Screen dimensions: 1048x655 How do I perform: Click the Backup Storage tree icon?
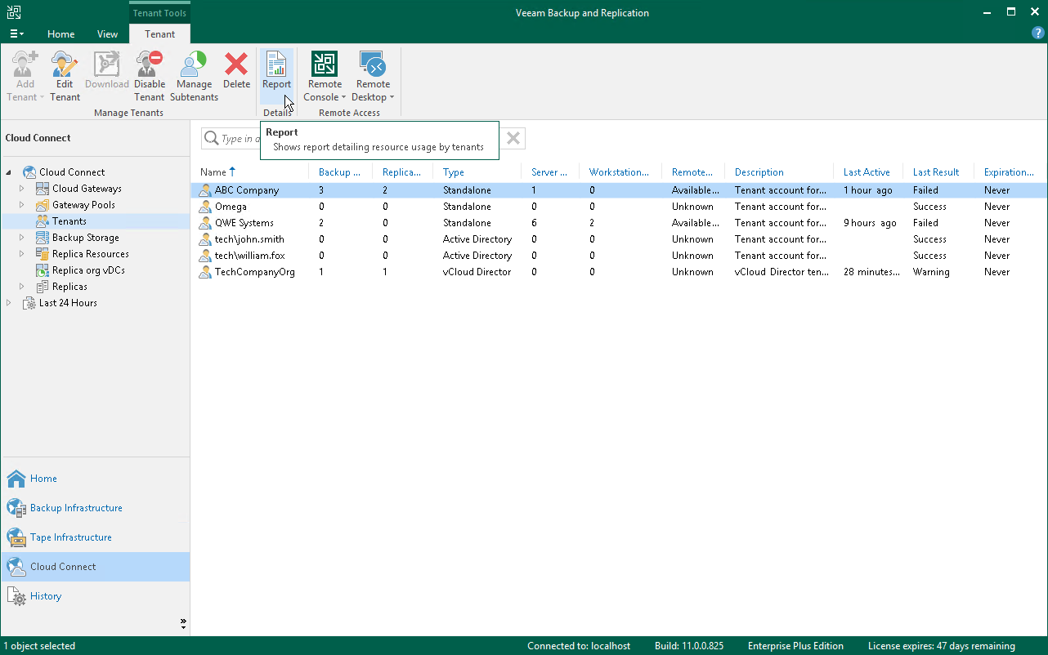click(x=43, y=238)
